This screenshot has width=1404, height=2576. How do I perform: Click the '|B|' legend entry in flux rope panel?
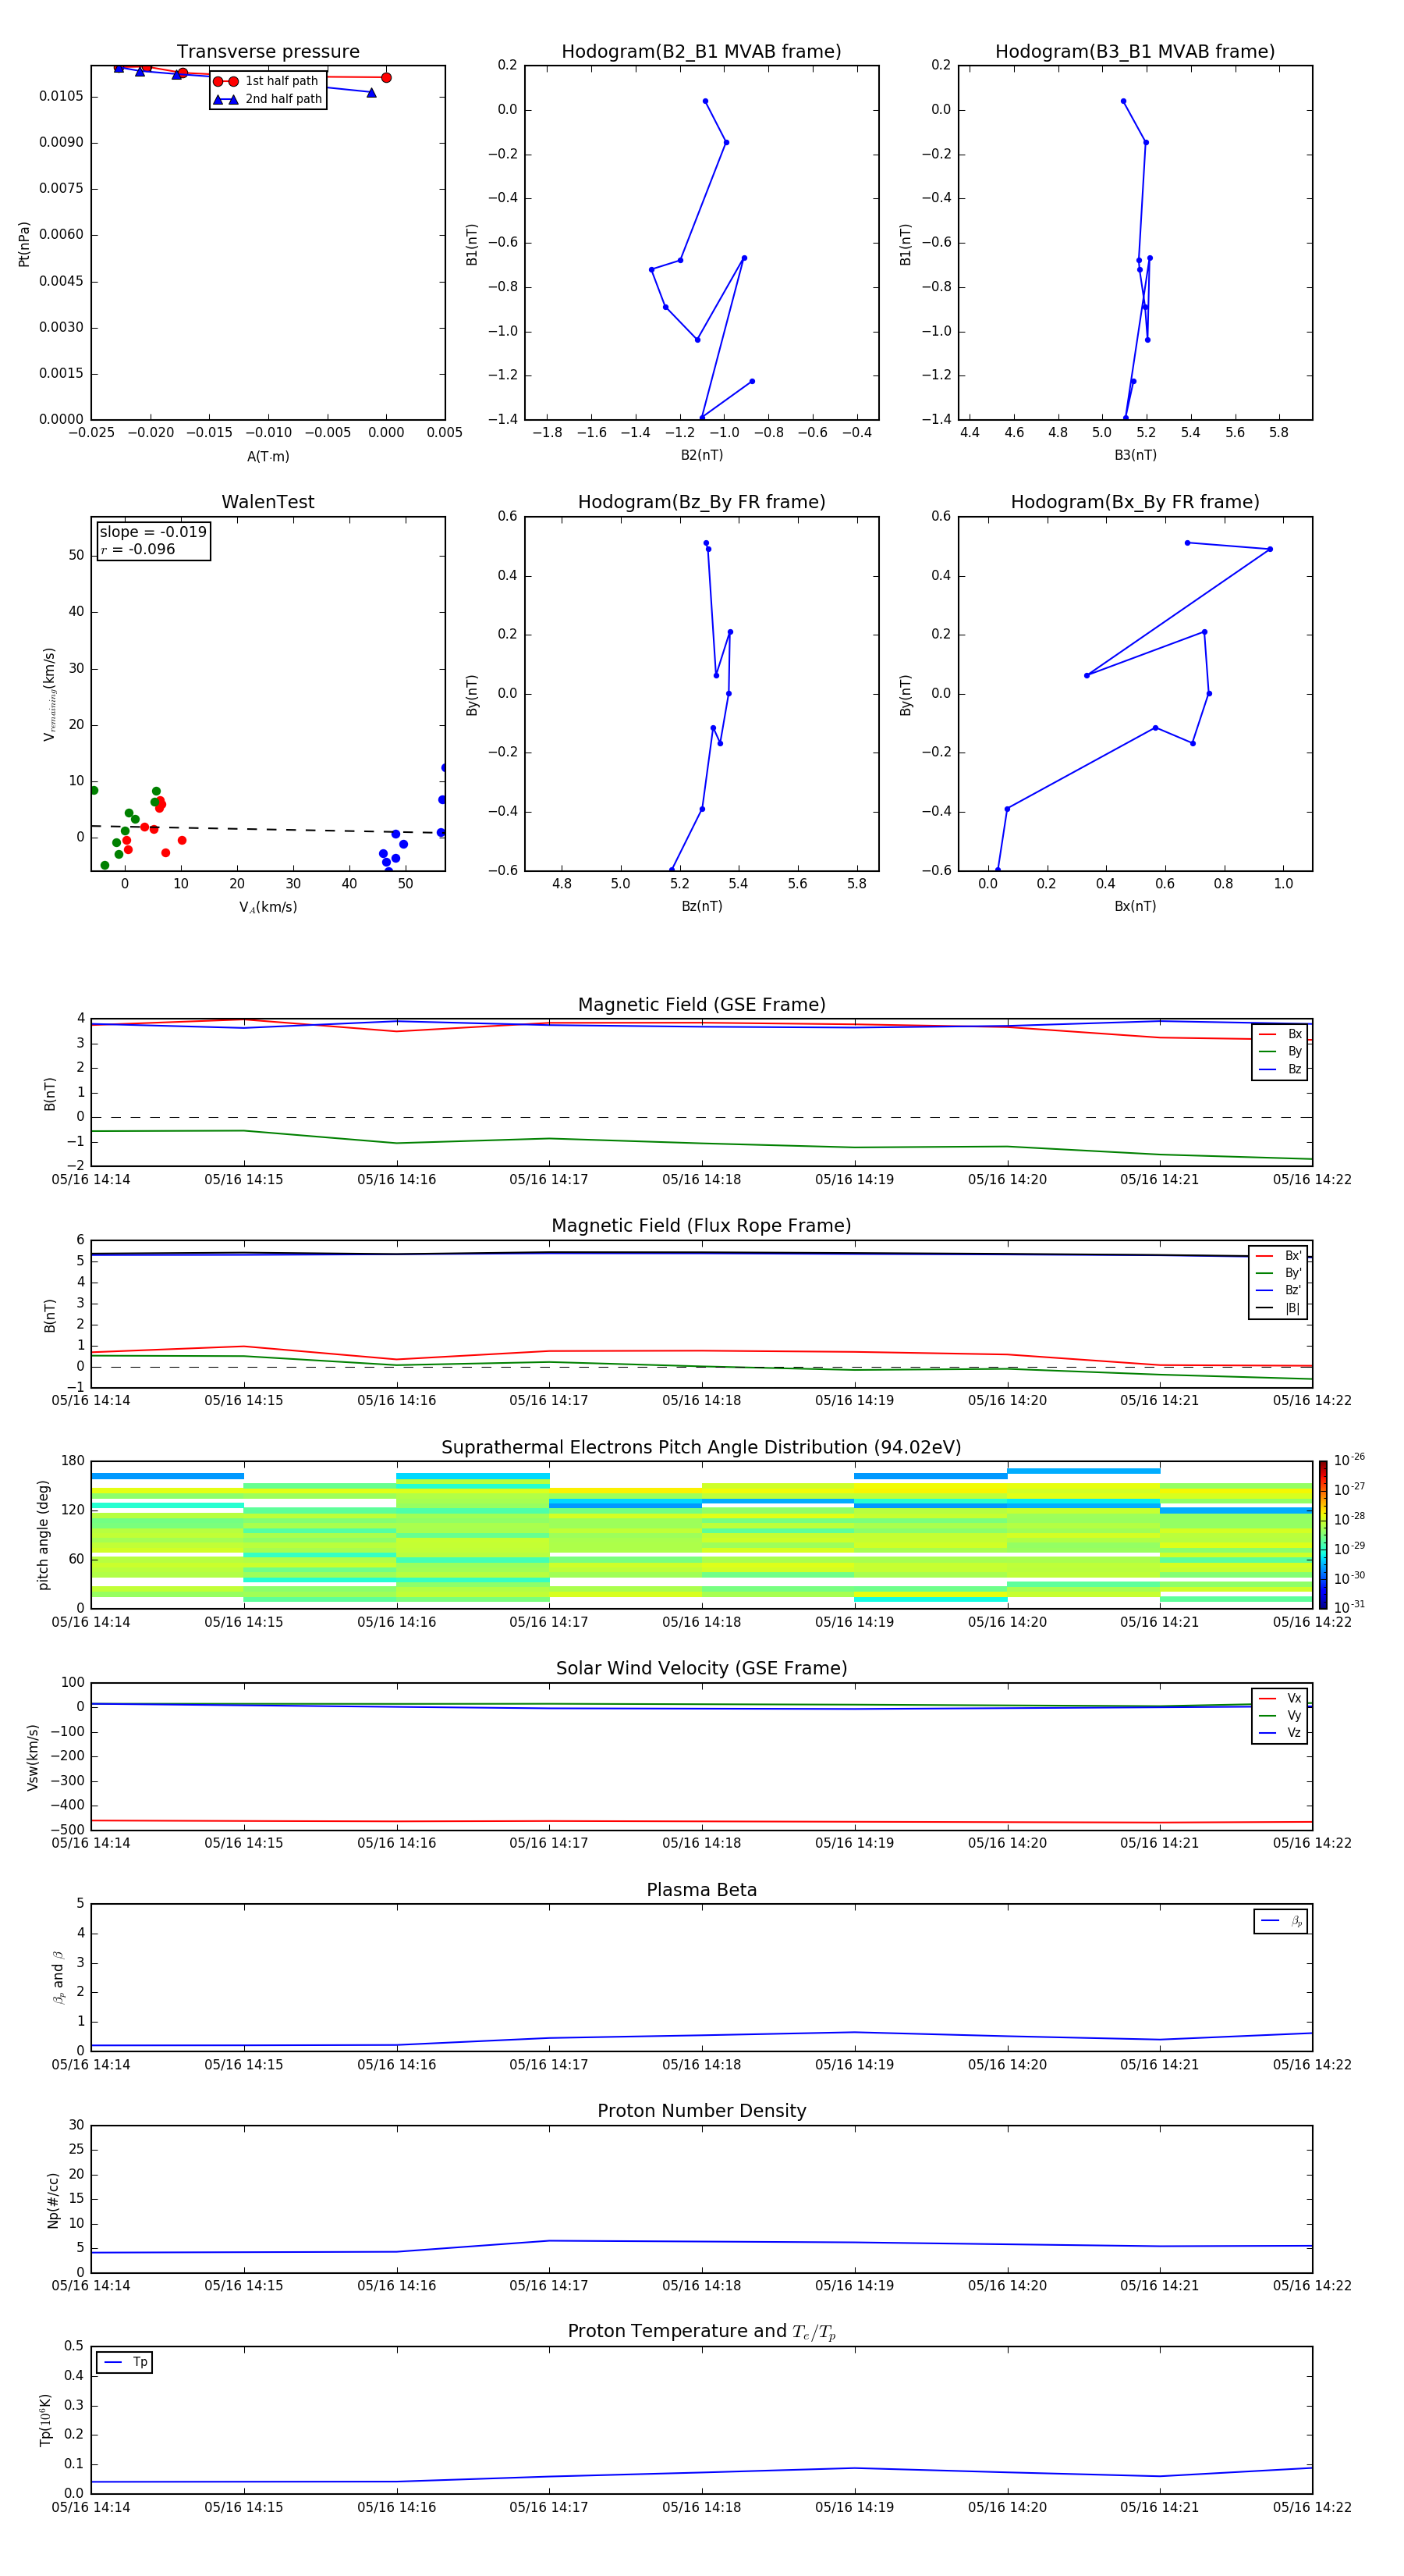pos(1279,1308)
